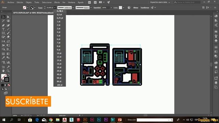Expand the Opacidad options arrow
The height and width of the screenshot is (123, 219).
(x=111, y=8)
